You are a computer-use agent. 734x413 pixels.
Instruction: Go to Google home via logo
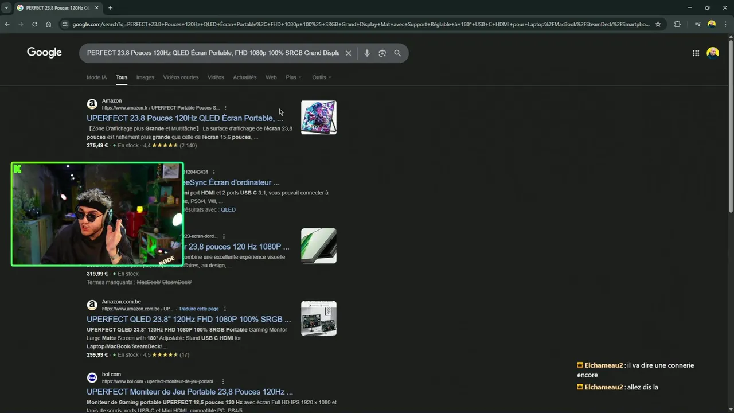pyautogui.click(x=44, y=53)
